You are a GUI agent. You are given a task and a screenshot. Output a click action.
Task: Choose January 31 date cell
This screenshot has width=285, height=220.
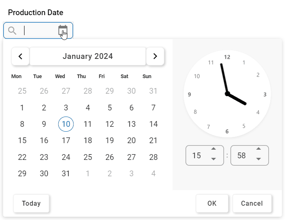66,173
